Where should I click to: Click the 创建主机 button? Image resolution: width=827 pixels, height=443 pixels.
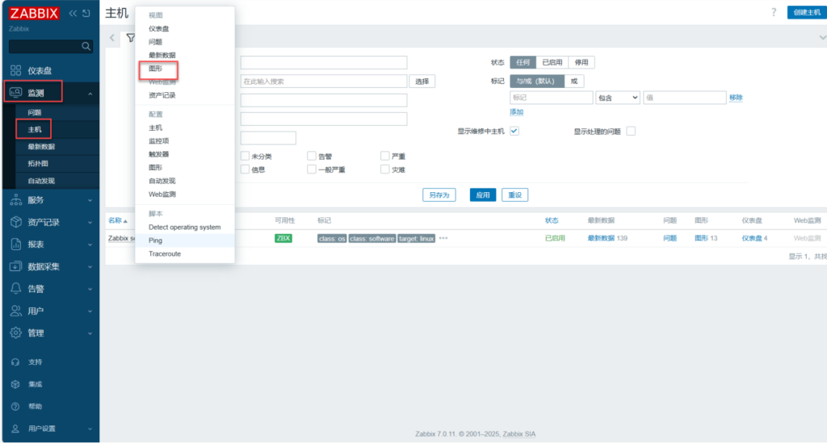(806, 12)
